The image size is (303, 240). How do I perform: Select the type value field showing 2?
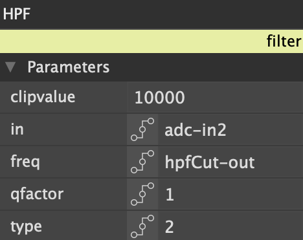(230, 226)
